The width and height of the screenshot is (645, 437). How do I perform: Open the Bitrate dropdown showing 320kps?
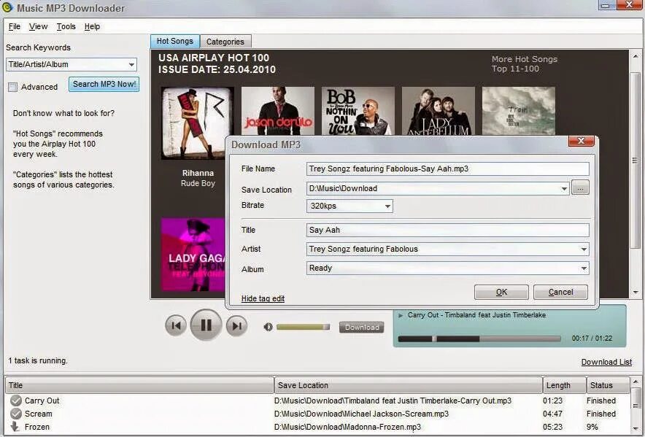pyautogui.click(x=387, y=206)
